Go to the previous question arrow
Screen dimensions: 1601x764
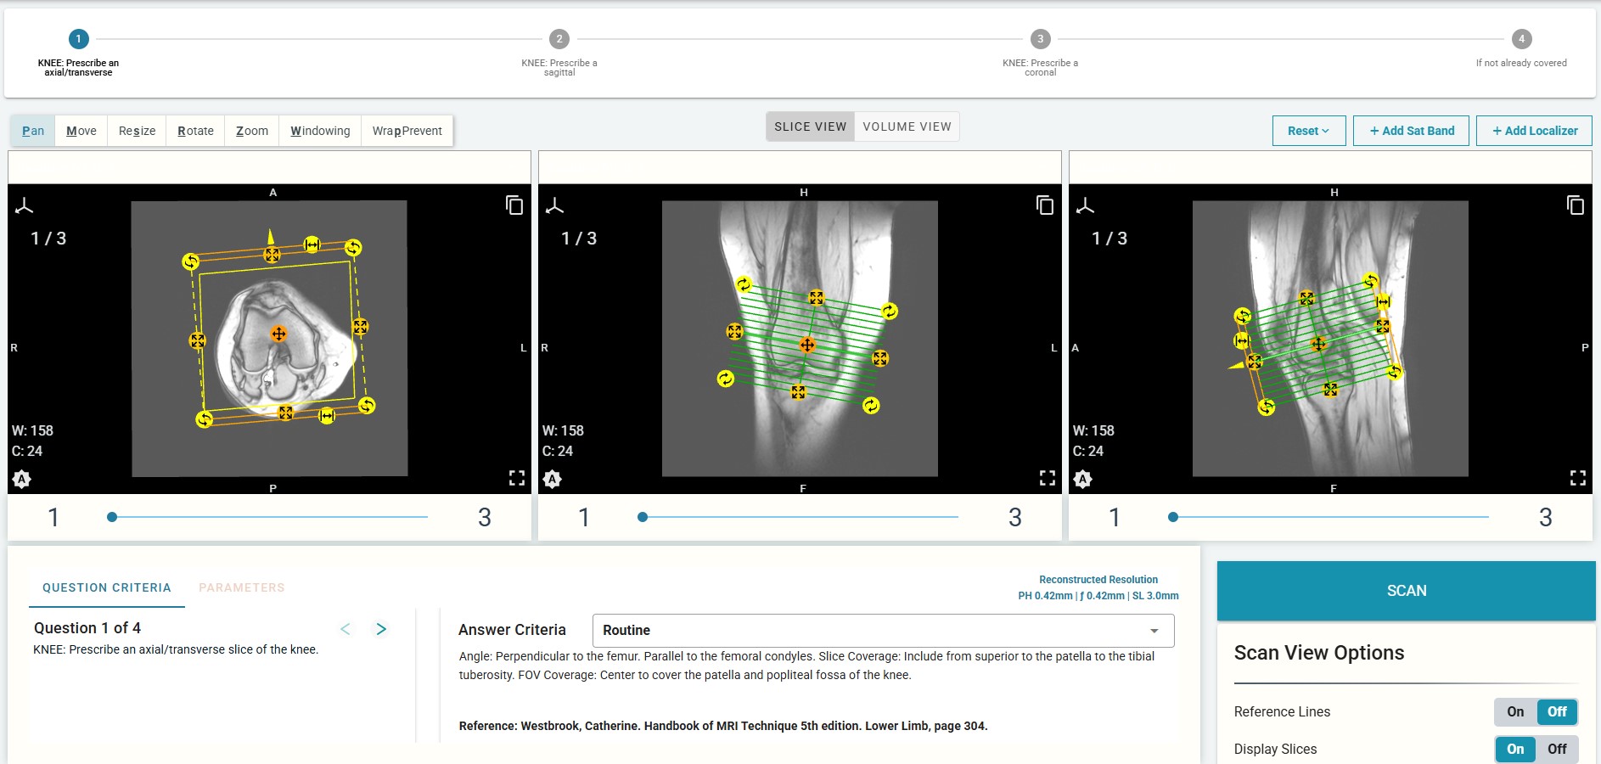click(345, 629)
